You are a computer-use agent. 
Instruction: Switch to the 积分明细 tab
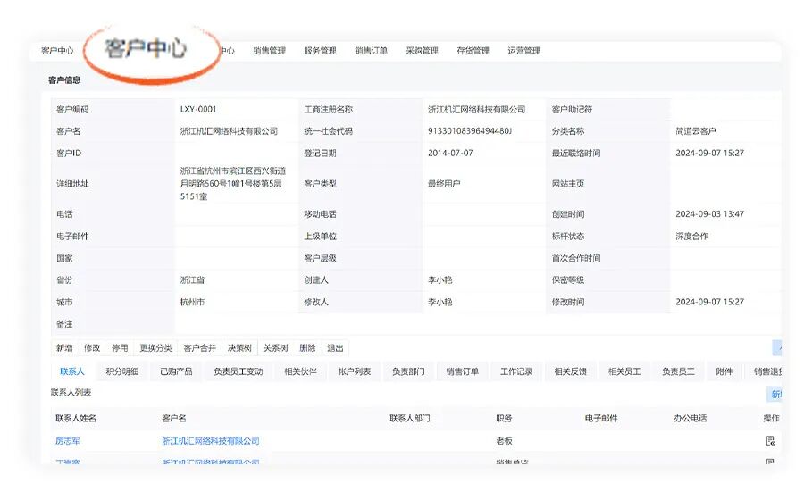point(122,371)
